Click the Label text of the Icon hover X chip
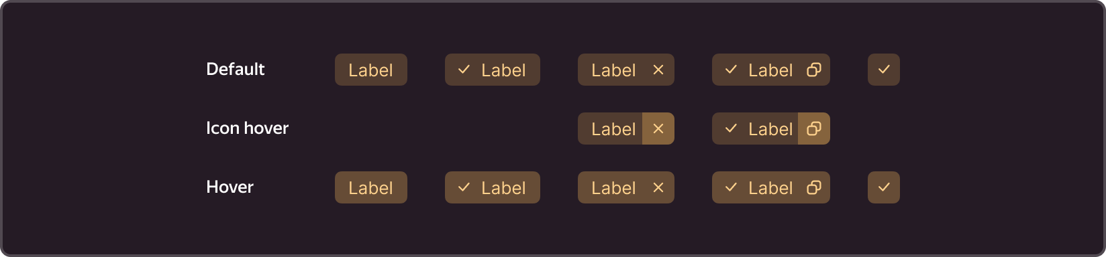The height and width of the screenshot is (257, 1106). click(613, 129)
